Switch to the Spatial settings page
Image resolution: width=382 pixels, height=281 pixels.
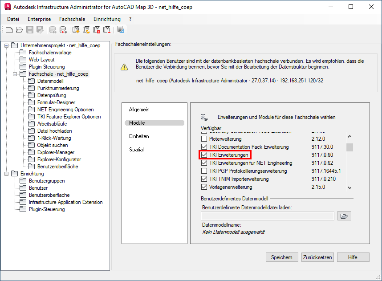pos(136,150)
